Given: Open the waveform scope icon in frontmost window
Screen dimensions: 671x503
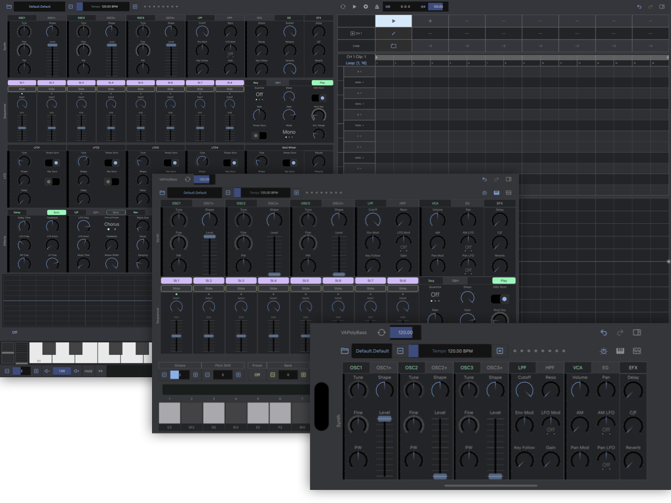Looking at the screenshot, I should coord(637,351).
